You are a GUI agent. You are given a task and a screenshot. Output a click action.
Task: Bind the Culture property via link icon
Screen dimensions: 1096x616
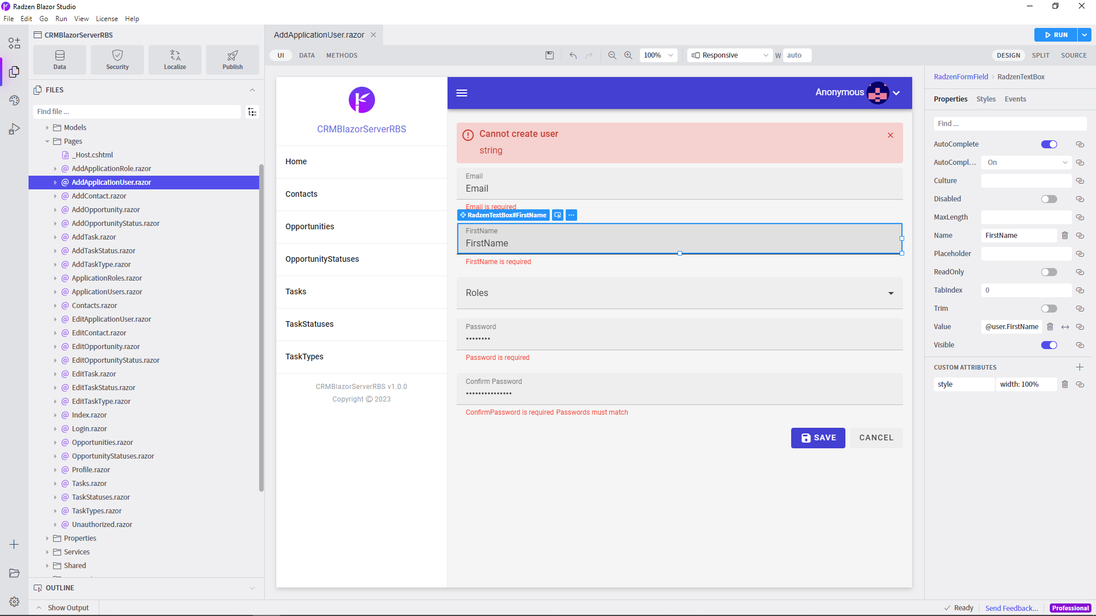point(1080,181)
